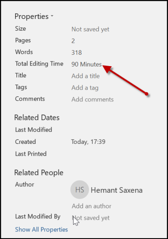Viewport: 168px width, 239px height.
Task: Click the Today, 17:39 created date
Action: [x=88, y=142]
